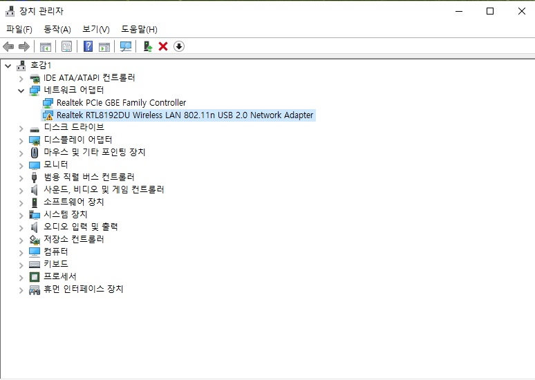Close the 장치 관리자 window
The image size is (535, 380).
521,11
